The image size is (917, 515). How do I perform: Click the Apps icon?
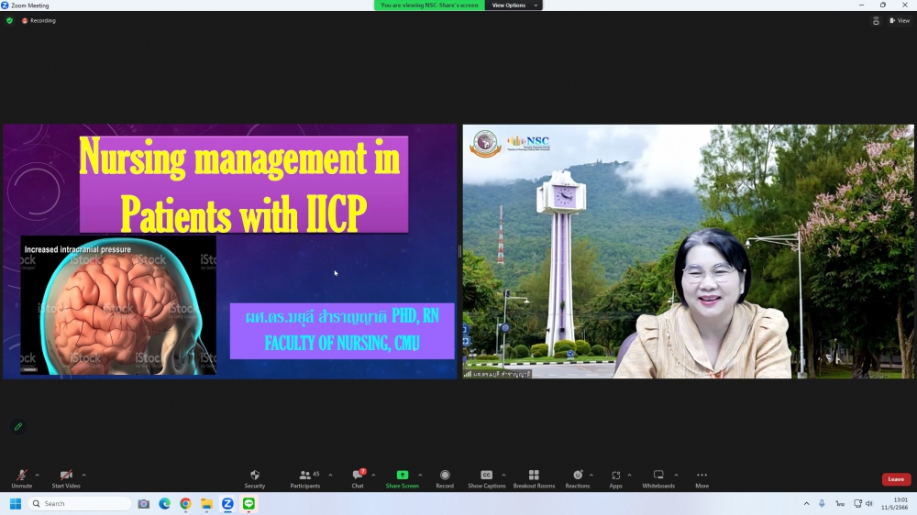(x=615, y=476)
